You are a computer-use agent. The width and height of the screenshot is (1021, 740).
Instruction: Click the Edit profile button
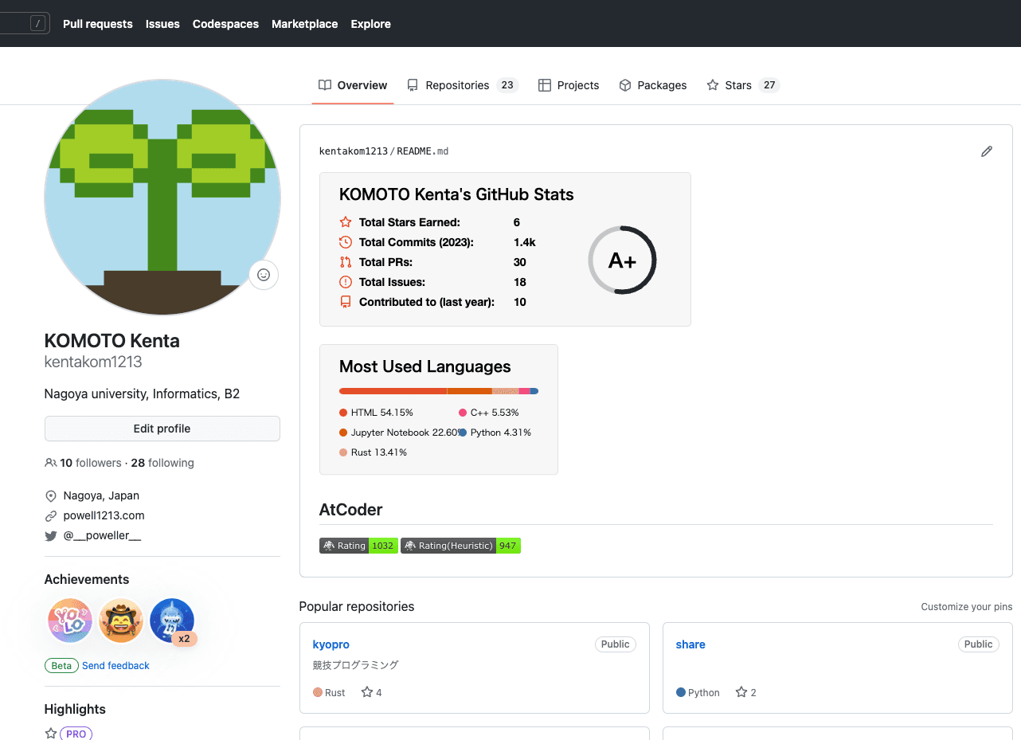point(162,429)
